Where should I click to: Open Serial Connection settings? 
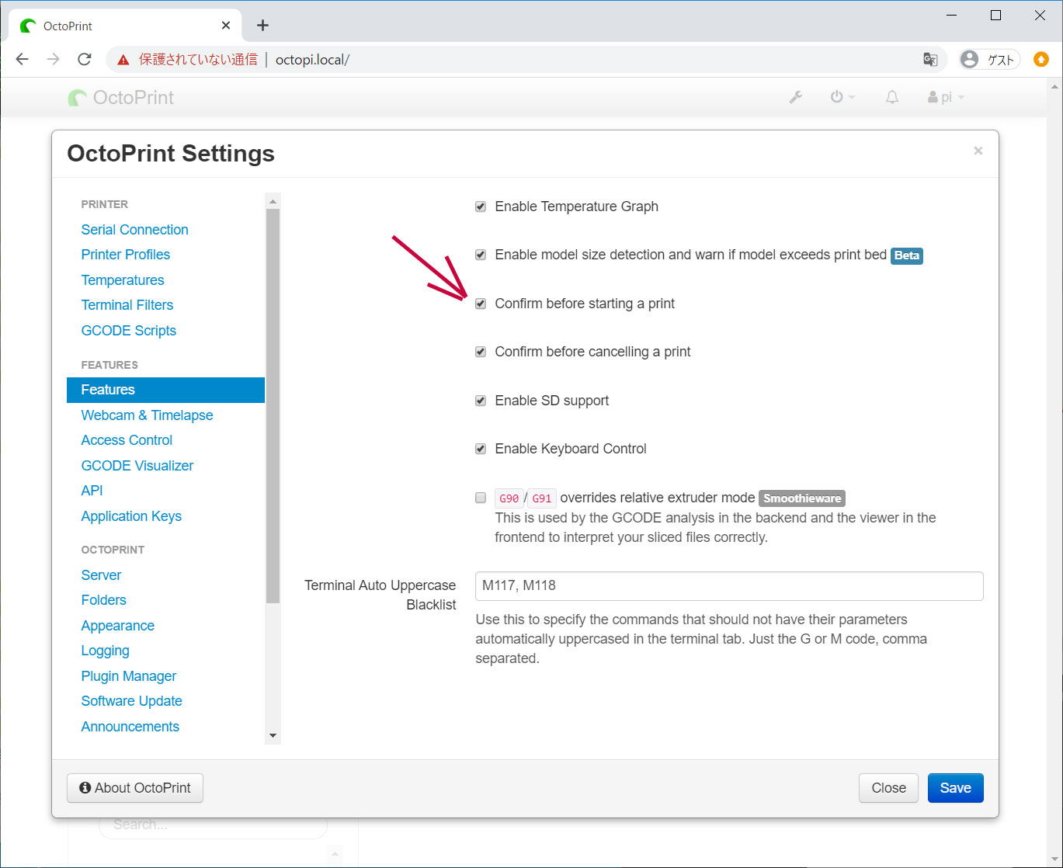point(134,230)
